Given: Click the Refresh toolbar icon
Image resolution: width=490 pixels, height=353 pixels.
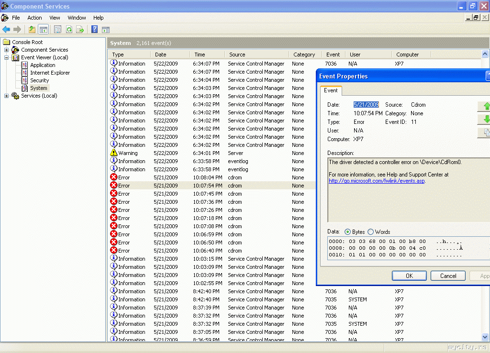Looking at the screenshot, I should click(x=69, y=30).
